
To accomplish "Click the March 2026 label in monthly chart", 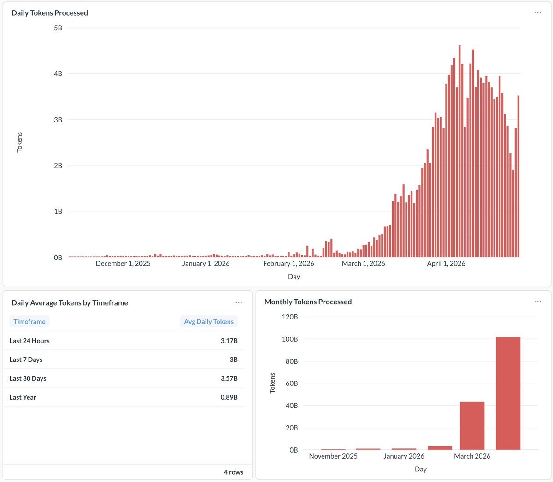I will point(472,456).
